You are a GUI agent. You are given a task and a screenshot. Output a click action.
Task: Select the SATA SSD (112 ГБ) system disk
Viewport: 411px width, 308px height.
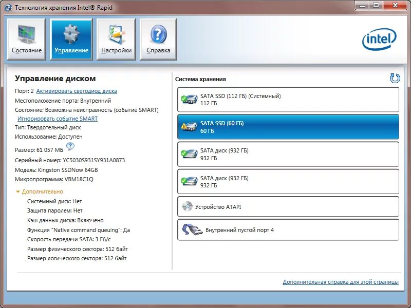pos(288,100)
